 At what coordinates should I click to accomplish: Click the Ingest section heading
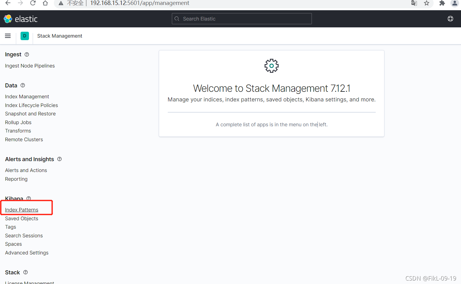click(x=13, y=54)
